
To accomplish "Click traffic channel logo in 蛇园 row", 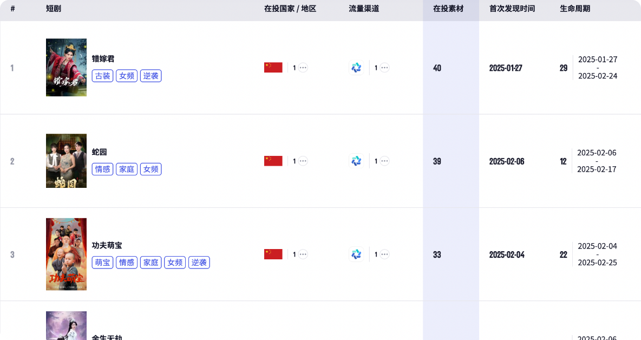I will (356, 161).
